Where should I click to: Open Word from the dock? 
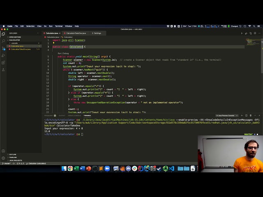point(82,168)
